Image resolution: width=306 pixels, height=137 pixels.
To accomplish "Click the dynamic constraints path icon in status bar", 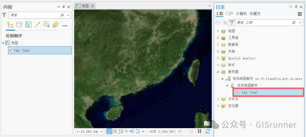I will point(138,131).
